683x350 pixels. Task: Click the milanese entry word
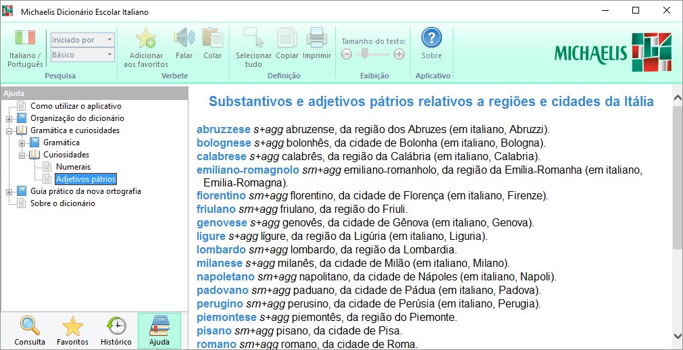click(x=220, y=264)
